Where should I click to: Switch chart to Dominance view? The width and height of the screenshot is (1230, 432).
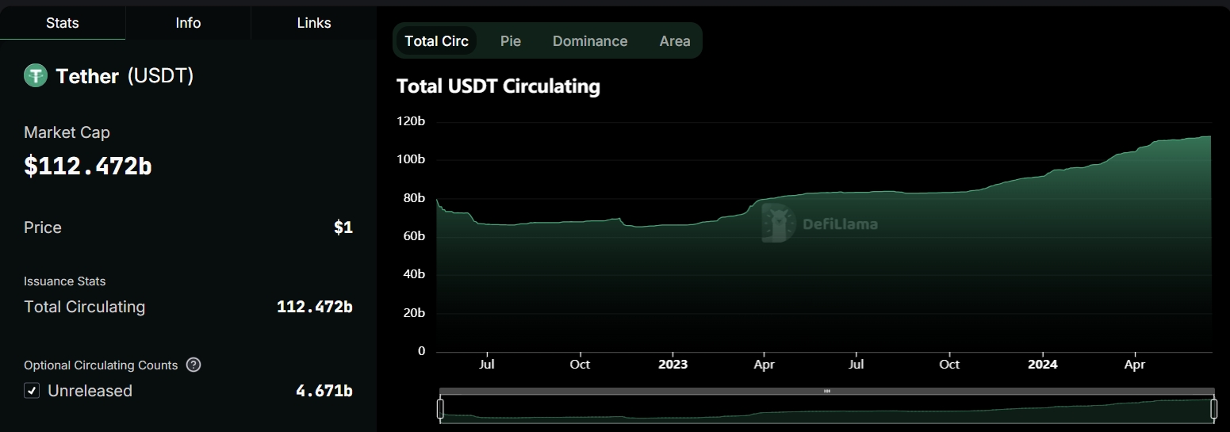pyautogui.click(x=590, y=41)
